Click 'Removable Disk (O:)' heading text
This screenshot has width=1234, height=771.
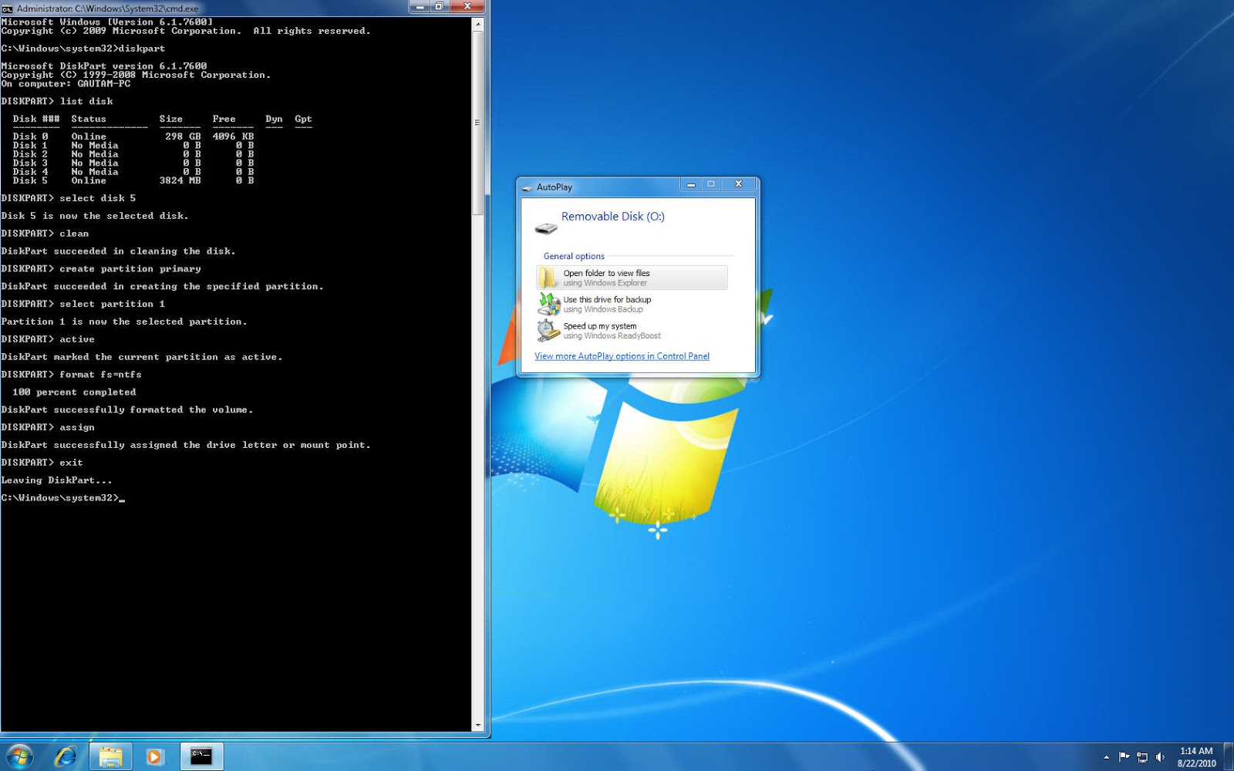tap(612, 217)
